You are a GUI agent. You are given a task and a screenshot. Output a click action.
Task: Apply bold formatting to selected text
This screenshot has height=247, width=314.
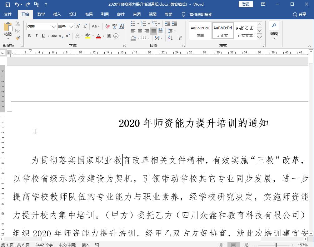29,36
